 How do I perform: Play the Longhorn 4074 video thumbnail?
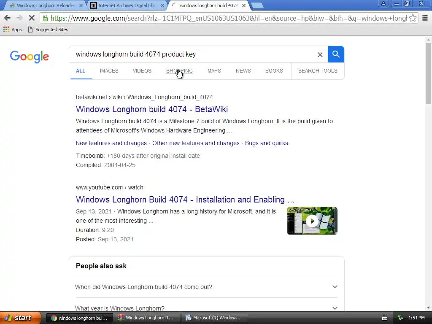[312, 221]
